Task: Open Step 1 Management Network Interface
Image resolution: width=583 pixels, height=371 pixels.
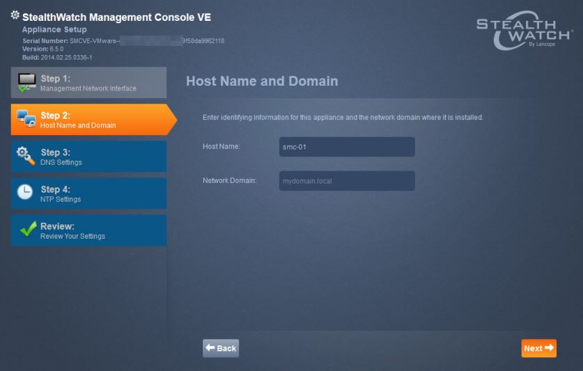Action: (x=88, y=83)
